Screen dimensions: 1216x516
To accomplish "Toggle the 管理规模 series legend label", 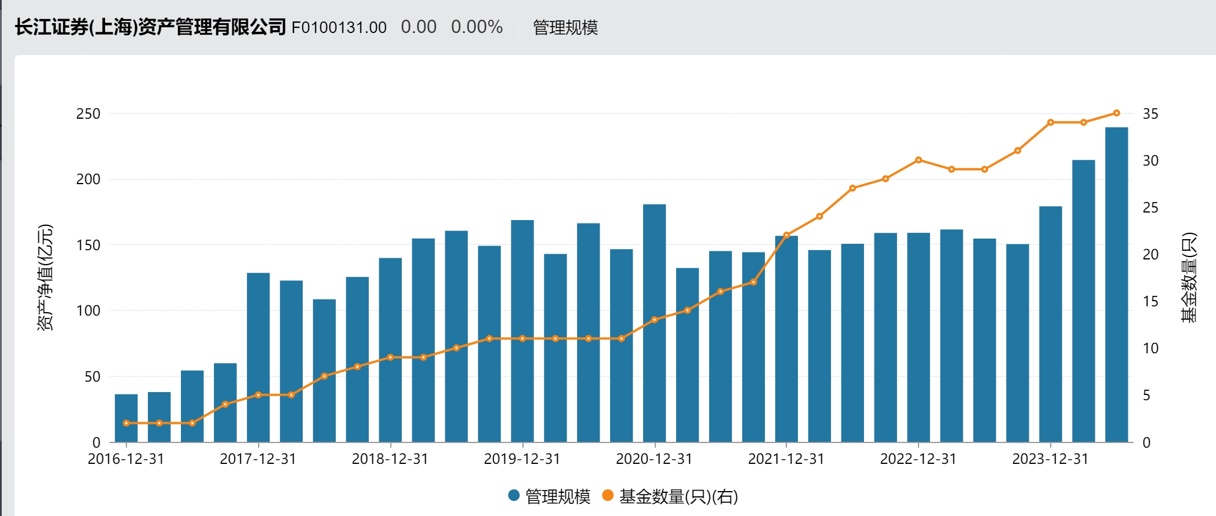I will [557, 496].
